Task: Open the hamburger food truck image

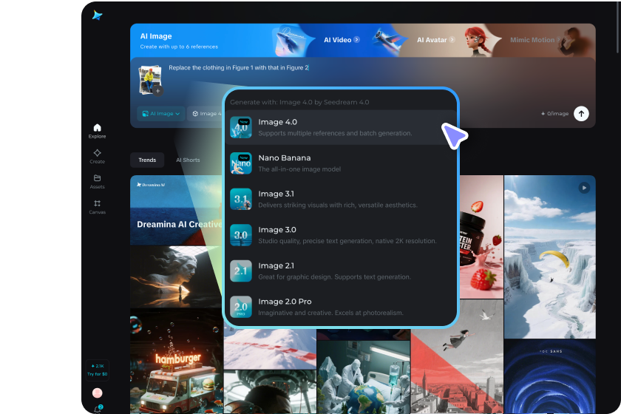Action: coord(176,362)
